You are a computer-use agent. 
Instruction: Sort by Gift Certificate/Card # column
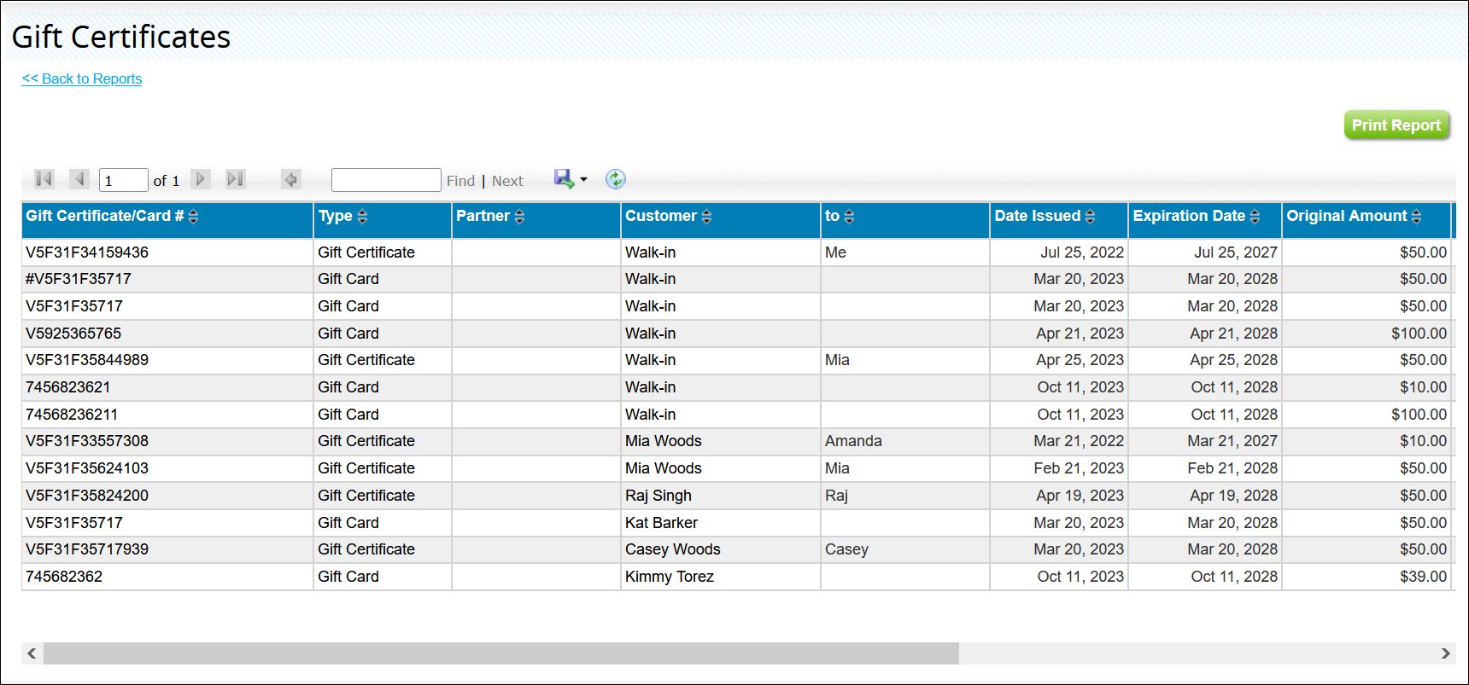(x=193, y=217)
